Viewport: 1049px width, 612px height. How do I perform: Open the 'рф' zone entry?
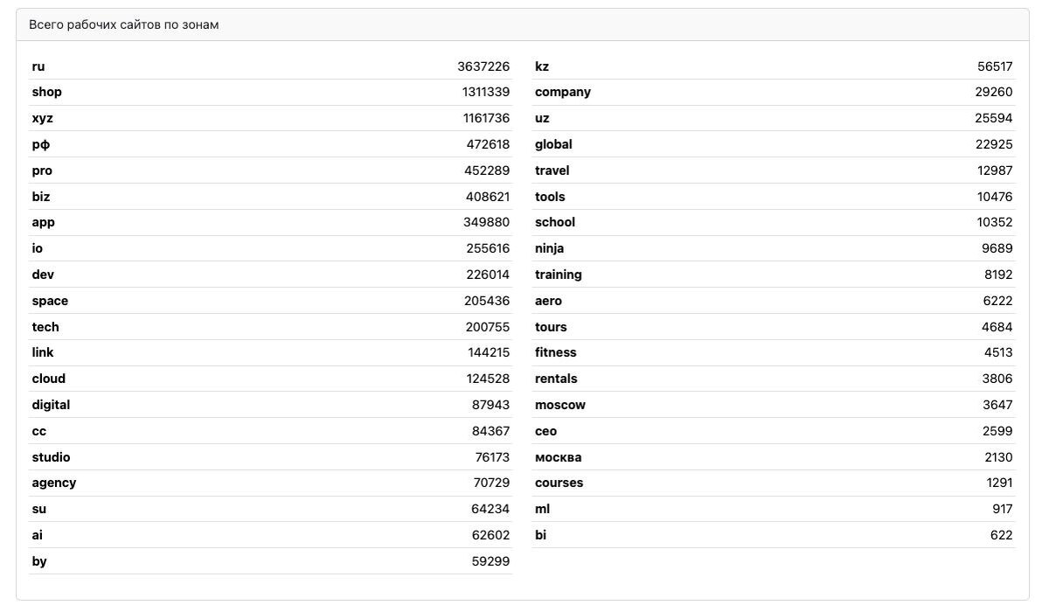click(x=41, y=144)
